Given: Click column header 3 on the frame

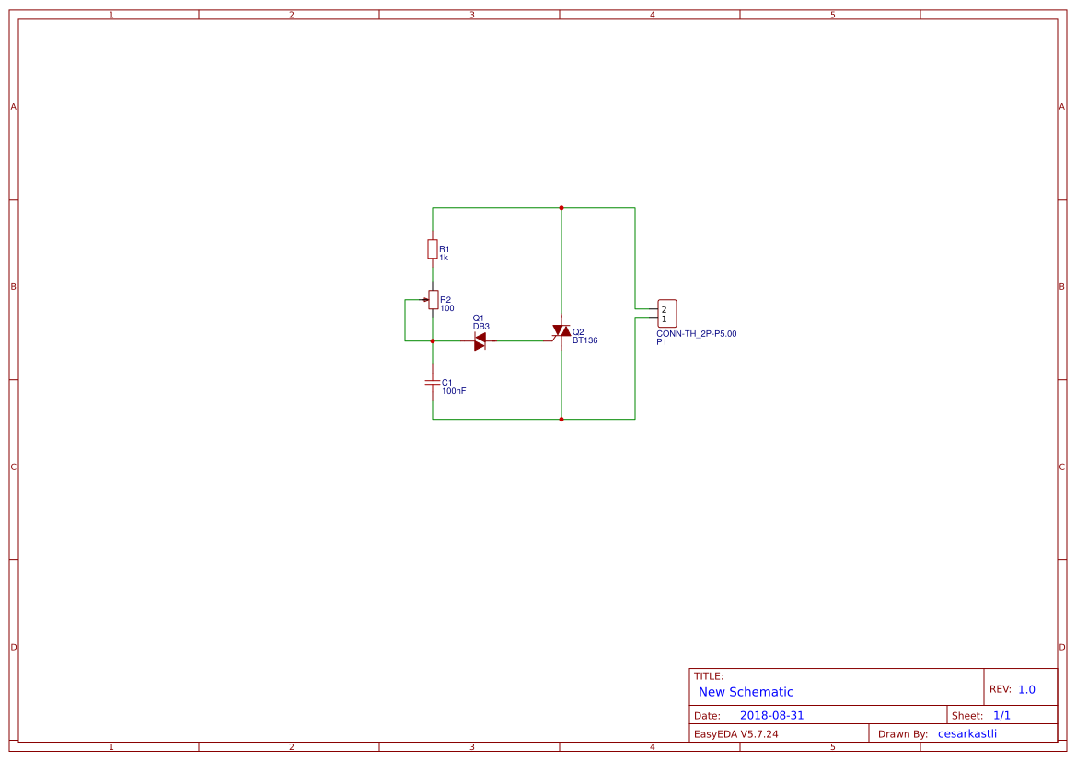Looking at the screenshot, I should 470,13.
